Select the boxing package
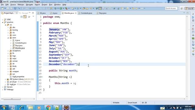 [15, 30]
